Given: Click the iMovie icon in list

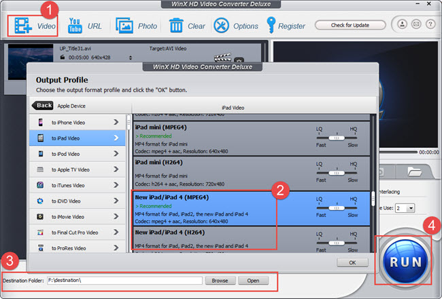Looking at the screenshot, I should coord(40,217).
